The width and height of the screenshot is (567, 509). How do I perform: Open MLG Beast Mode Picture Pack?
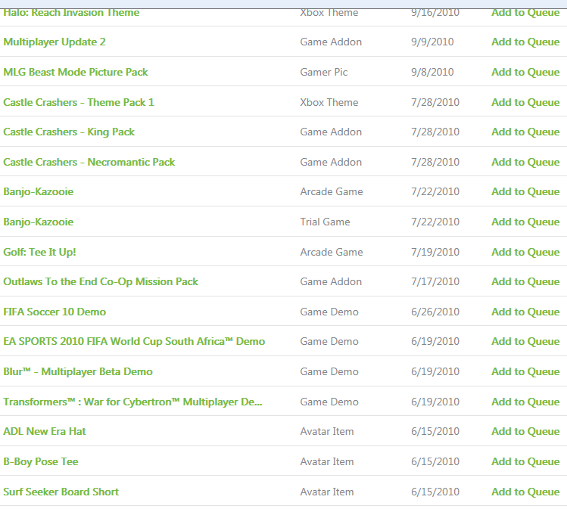pos(76,73)
